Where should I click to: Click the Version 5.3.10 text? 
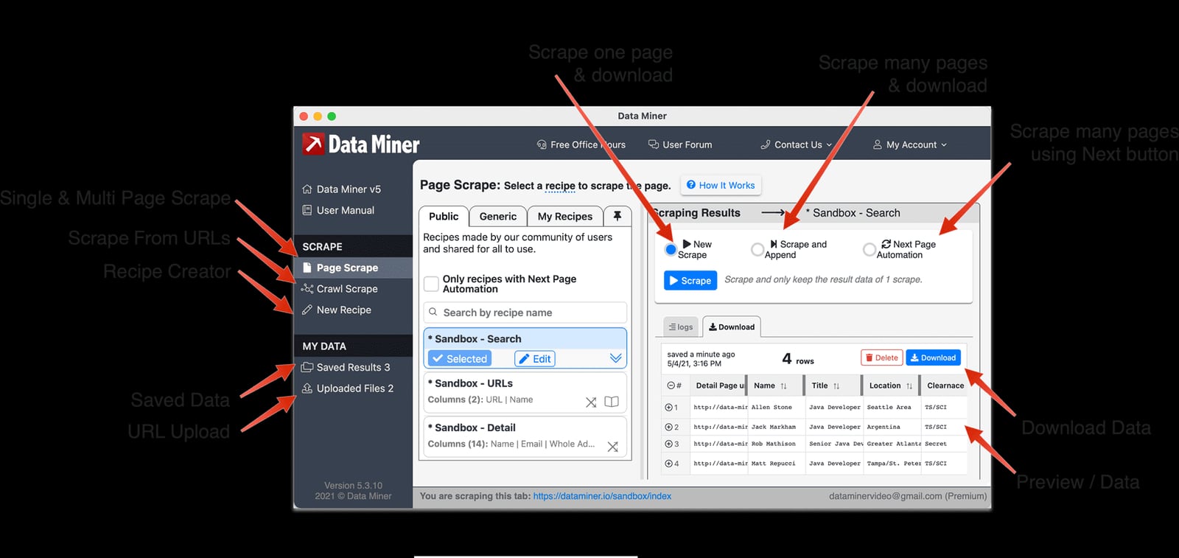353,486
